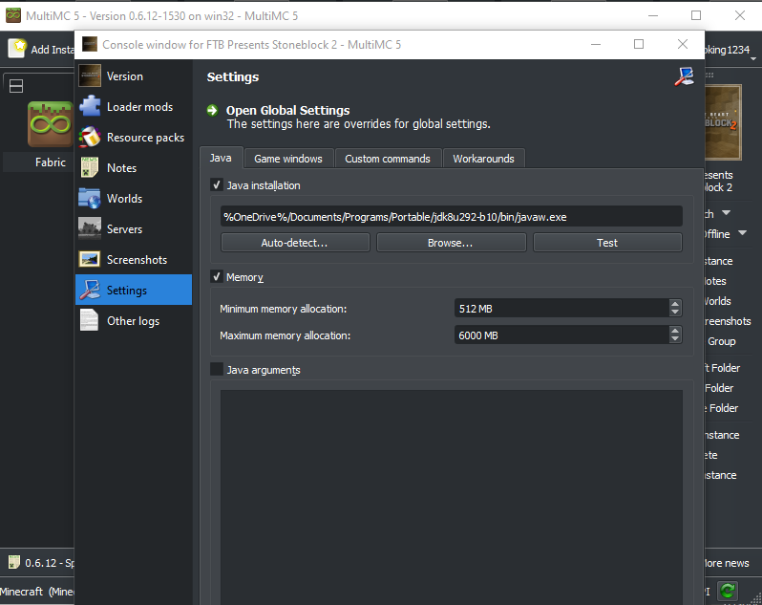
Task: Decrease minimum memory allocation stepper
Action: pyautogui.click(x=674, y=312)
